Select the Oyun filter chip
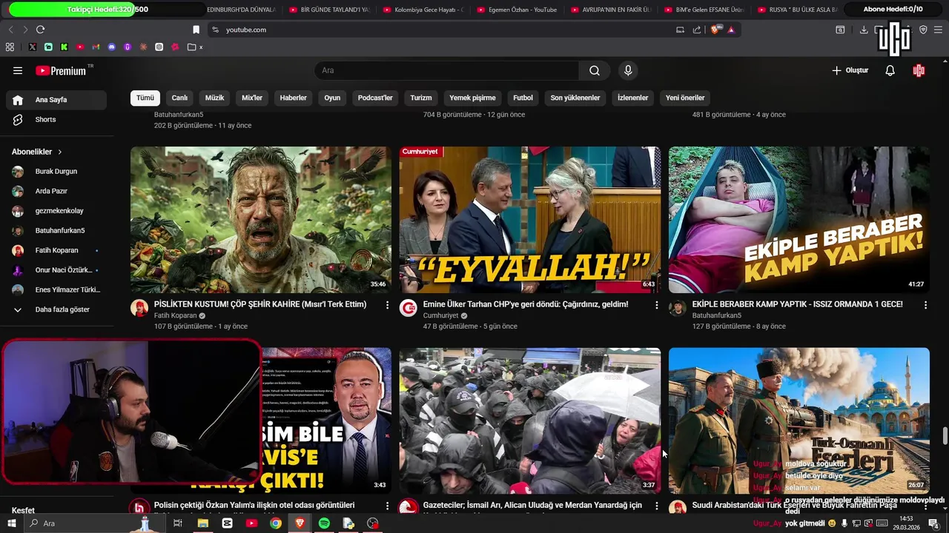The height and width of the screenshot is (533, 949). (x=332, y=98)
